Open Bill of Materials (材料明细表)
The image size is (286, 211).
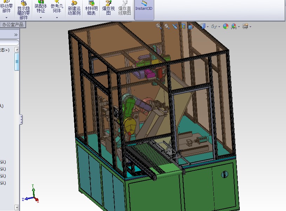[91, 8]
